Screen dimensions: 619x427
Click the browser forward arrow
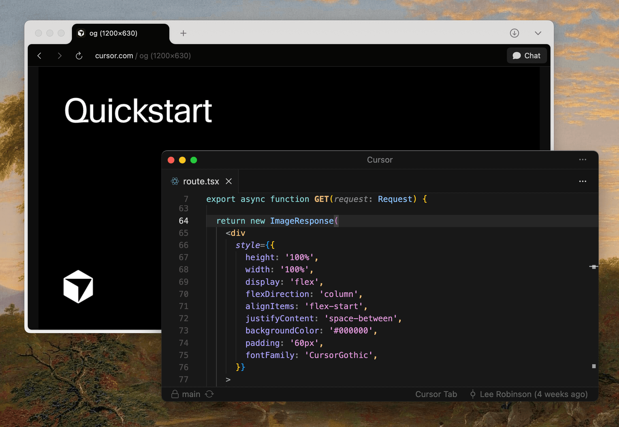[x=59, y=56]
